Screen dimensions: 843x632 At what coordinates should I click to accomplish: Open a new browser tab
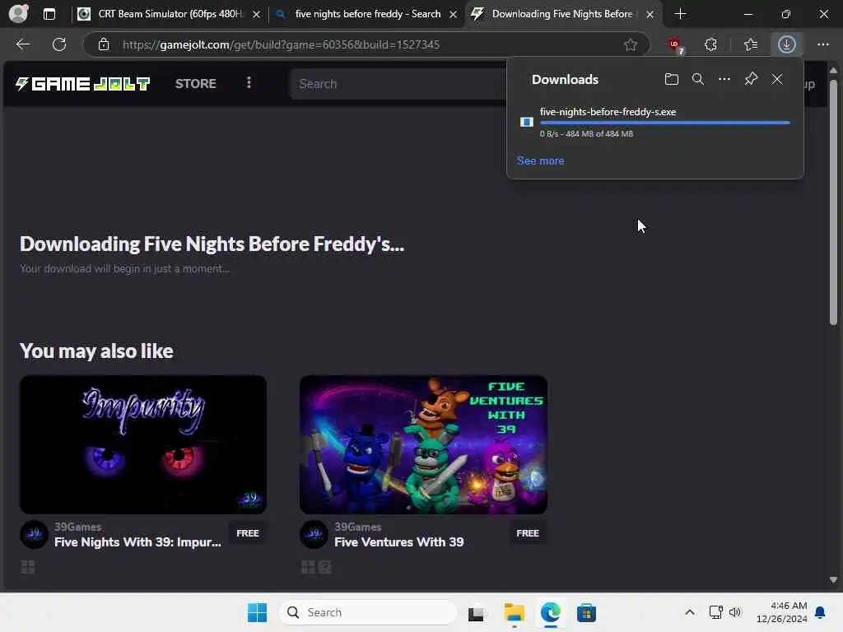click(x=680, y=14)
